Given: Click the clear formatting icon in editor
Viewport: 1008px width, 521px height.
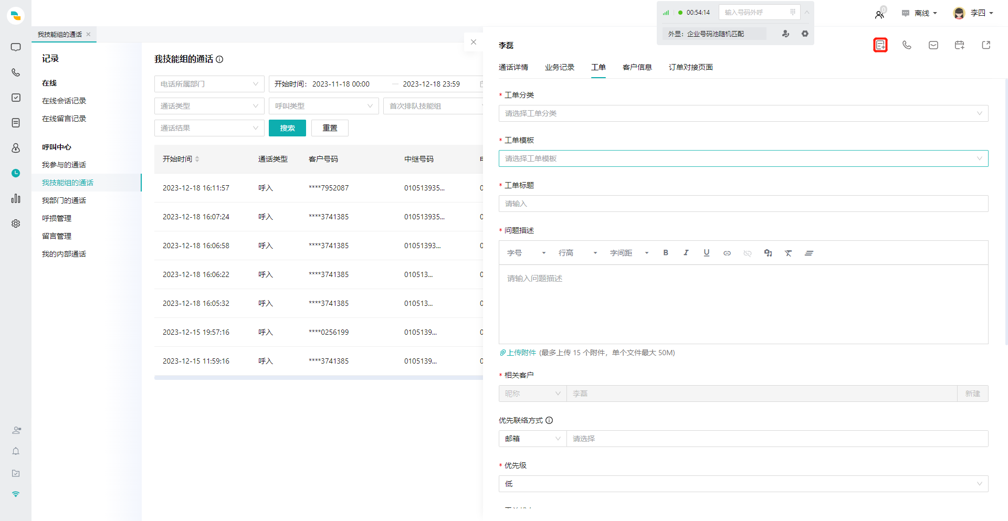Looking at the screenshot, I should 789,253.
